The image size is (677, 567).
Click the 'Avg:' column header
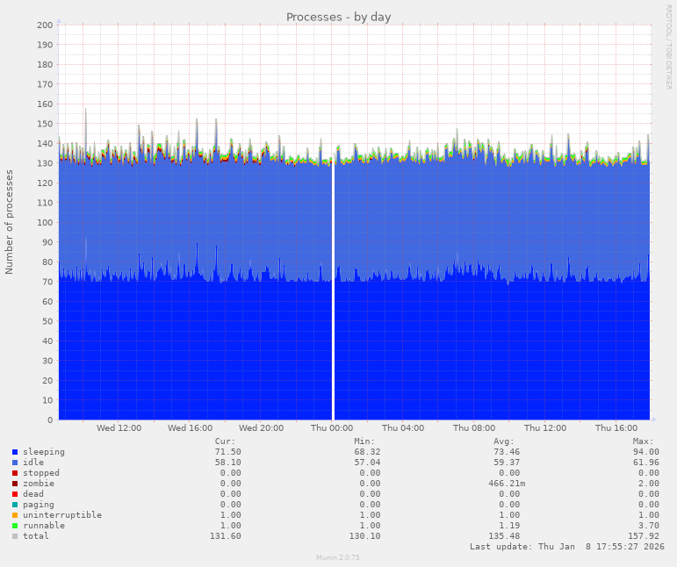[x=503, y=441]
